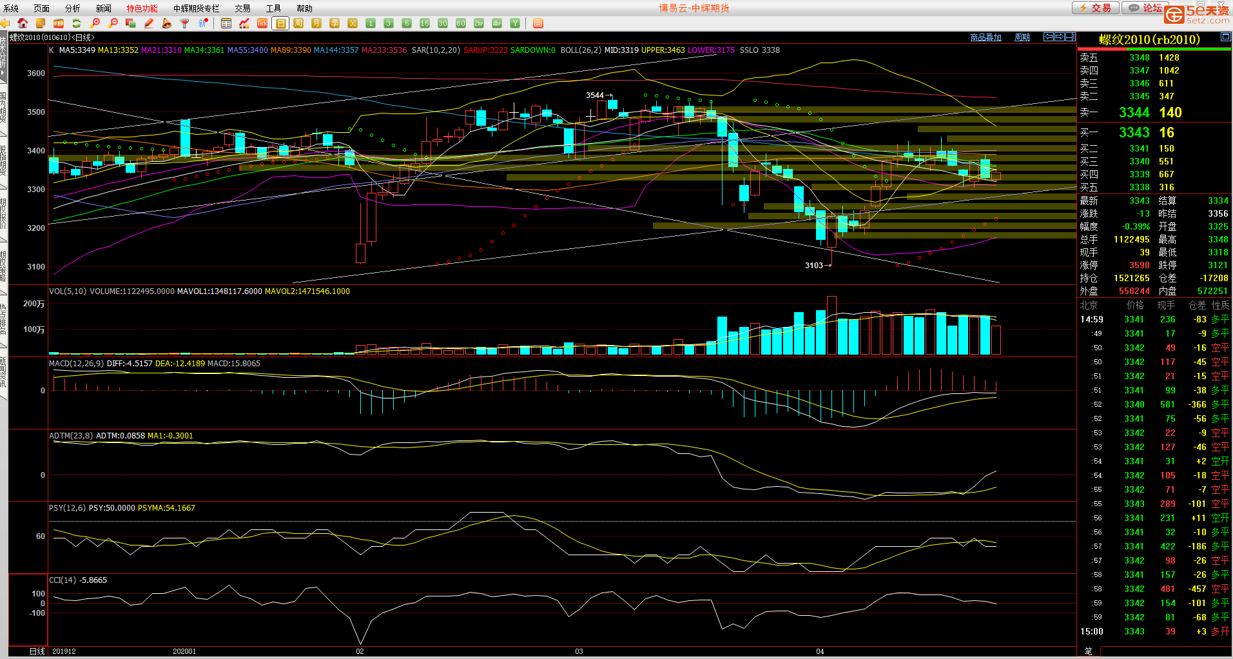Screen dimensions: 1233x659
Task: Open the 中辉期货专栏 menu
Action: 197,8
